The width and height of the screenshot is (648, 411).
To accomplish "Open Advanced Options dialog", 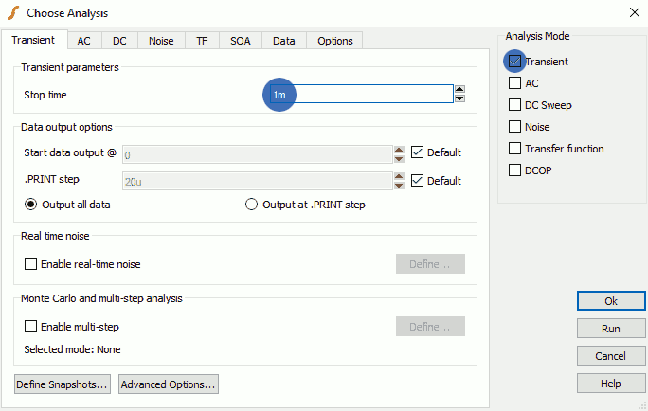I will coord(169,384).
